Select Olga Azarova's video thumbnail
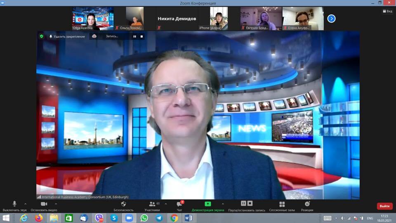This screenshot has width=396, height=223. 93,19
